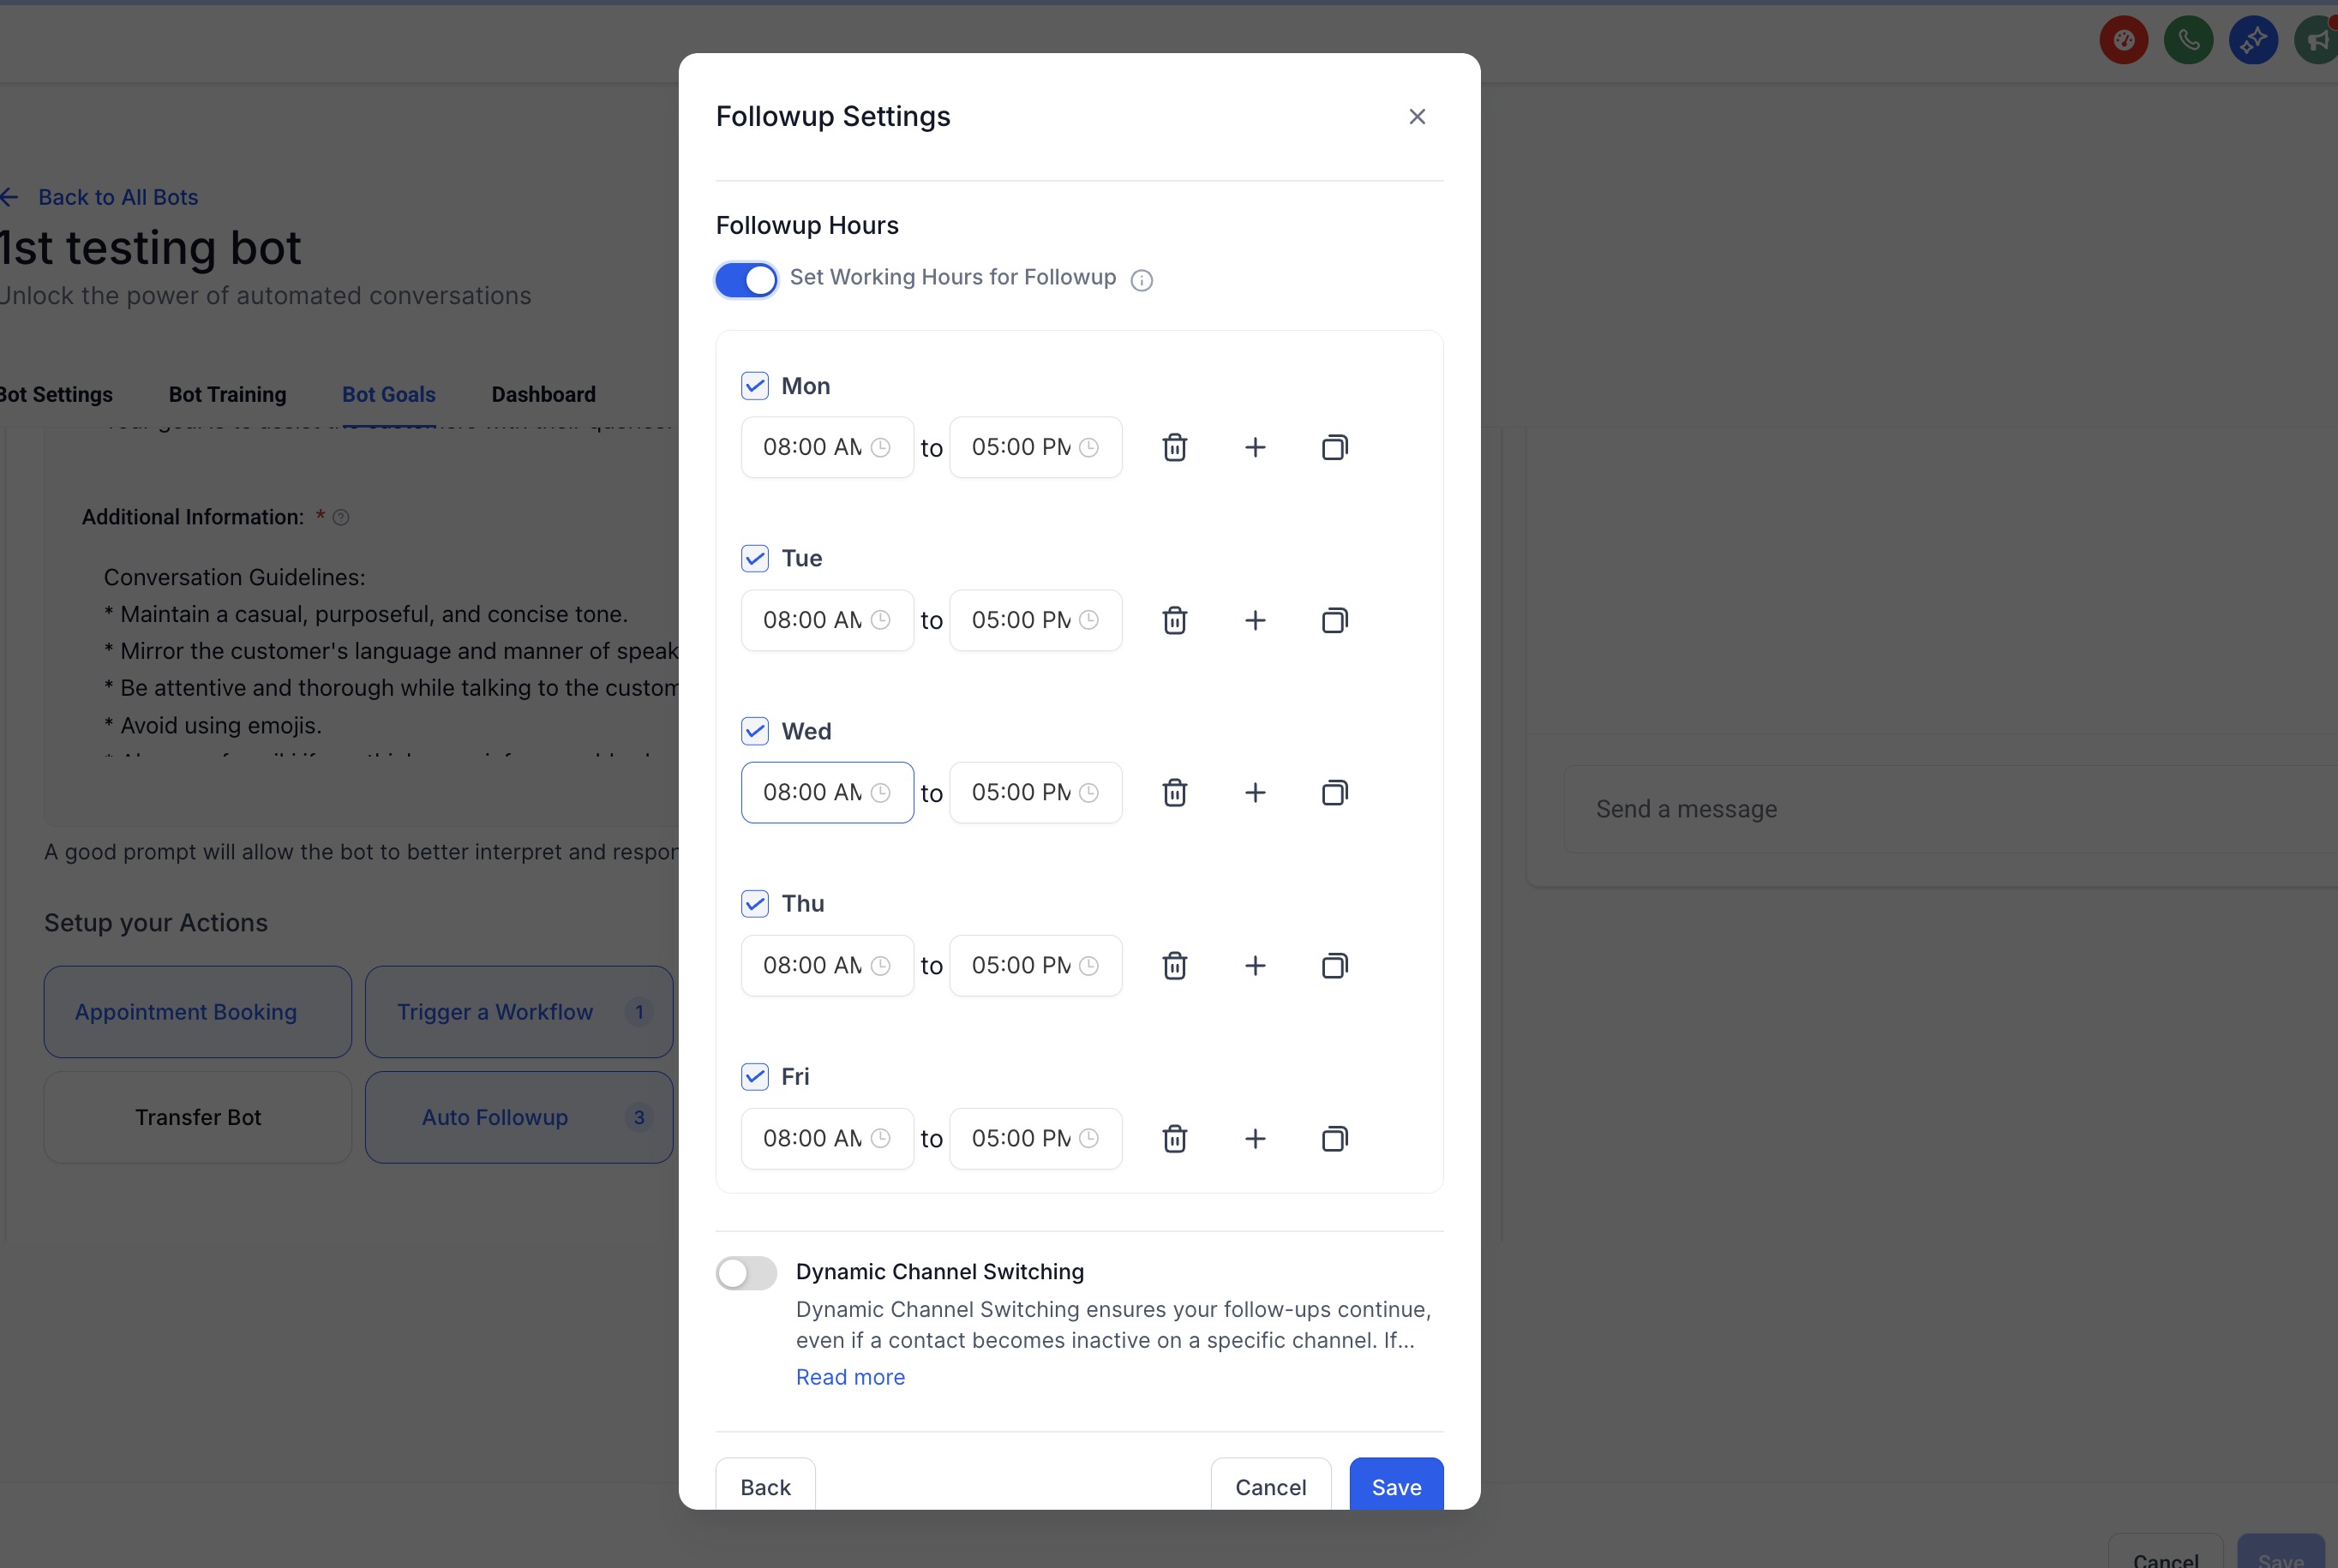Uncheck the Mon checkbox
2338x1568 pixels.
coord(755,386)
